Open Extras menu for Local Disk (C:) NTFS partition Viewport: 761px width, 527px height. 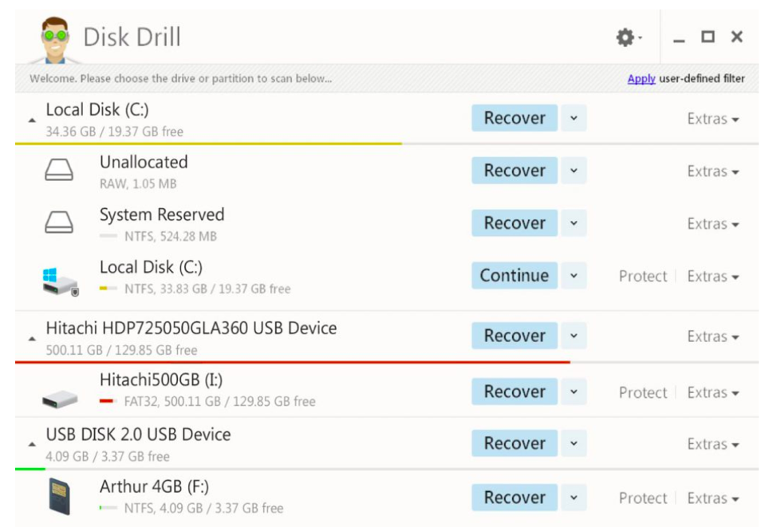click(x=713, y=276)
